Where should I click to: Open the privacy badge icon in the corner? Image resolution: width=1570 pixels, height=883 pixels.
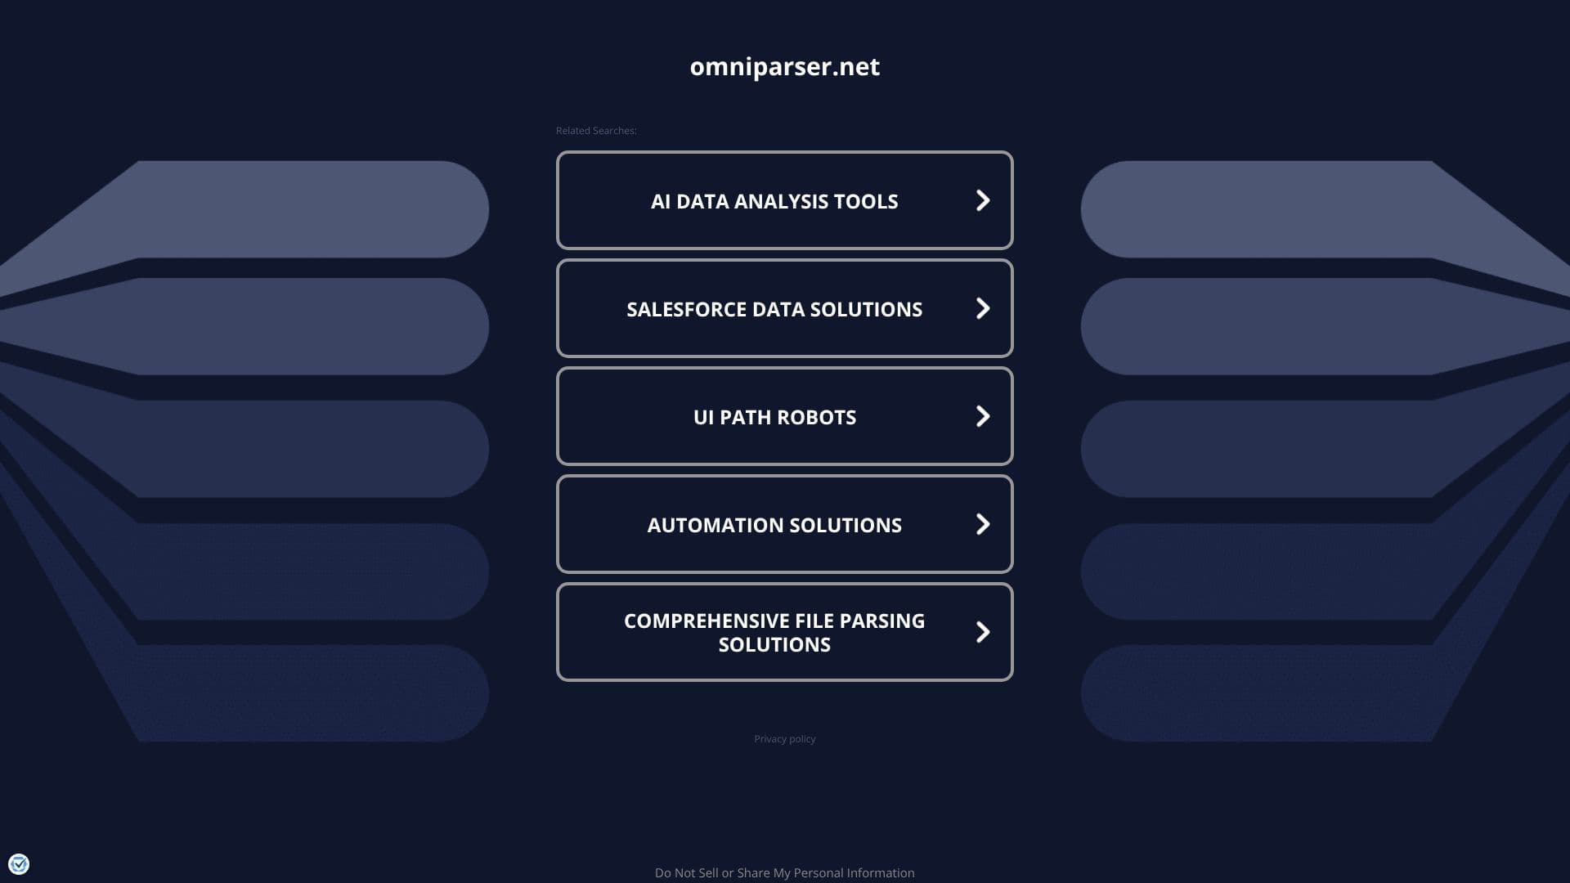tap(19, 864)
